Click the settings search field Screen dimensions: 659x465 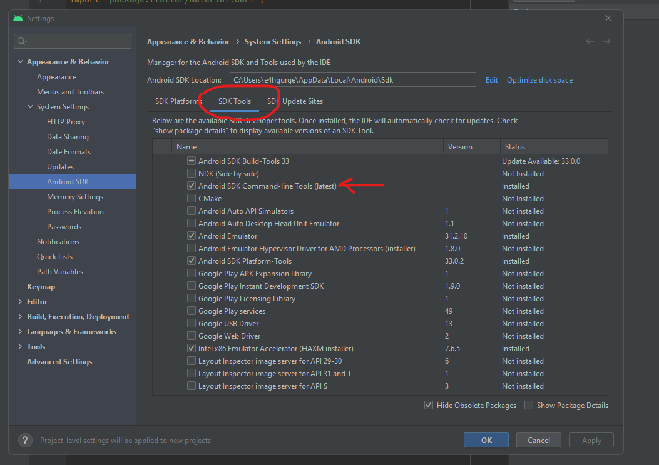click(73, 41)
